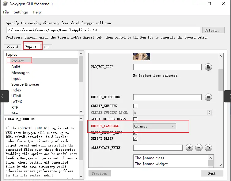The height and width of the screenshot is (181, 231).
Task: Click the Topics header in tree
Action: coord(11,54)
